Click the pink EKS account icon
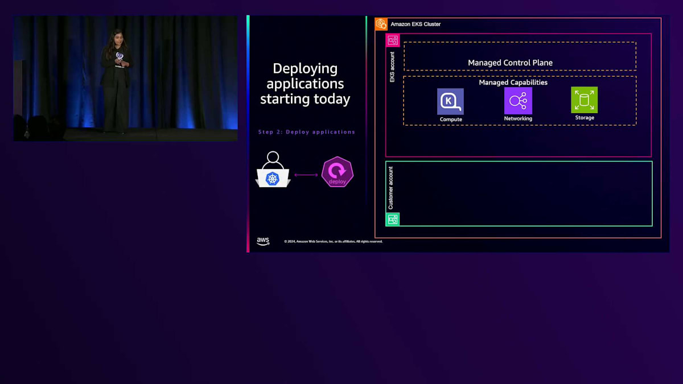 point(393,40)
